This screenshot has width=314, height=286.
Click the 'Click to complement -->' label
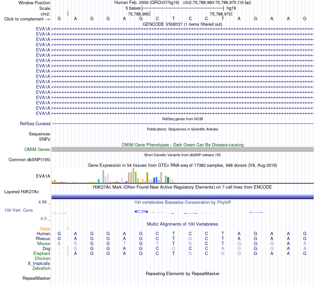[x=27, y=19]
